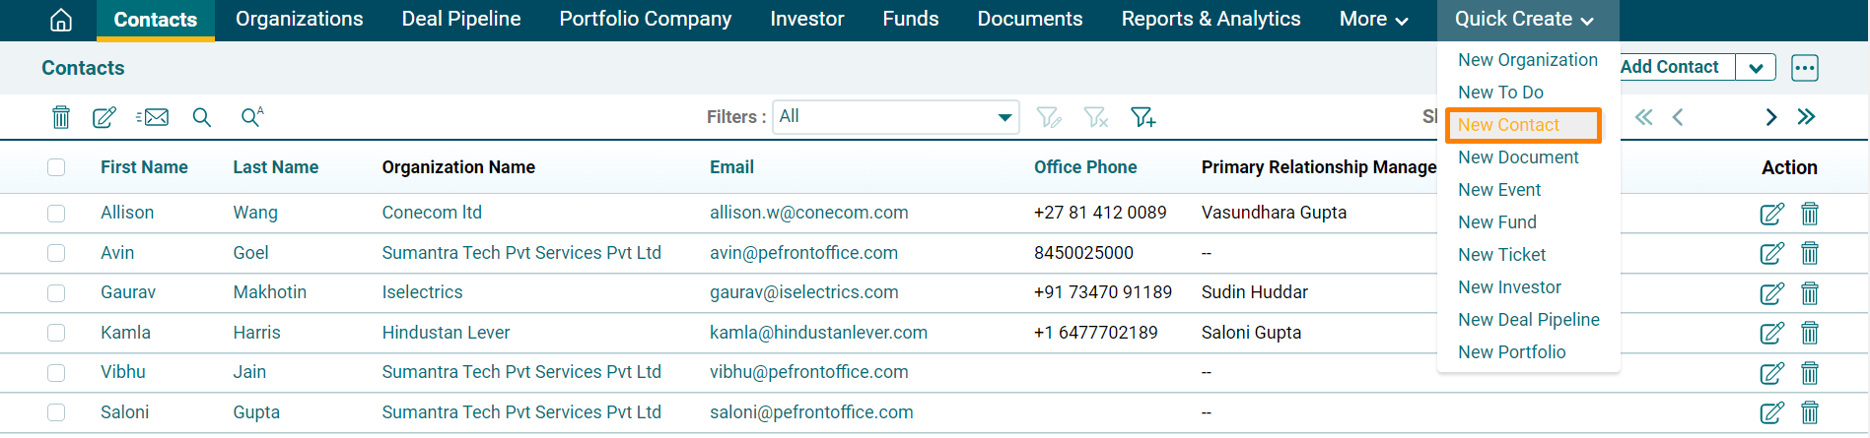Click the add new filter funnel icon
1870x438 pixels.
point(1143,117)
